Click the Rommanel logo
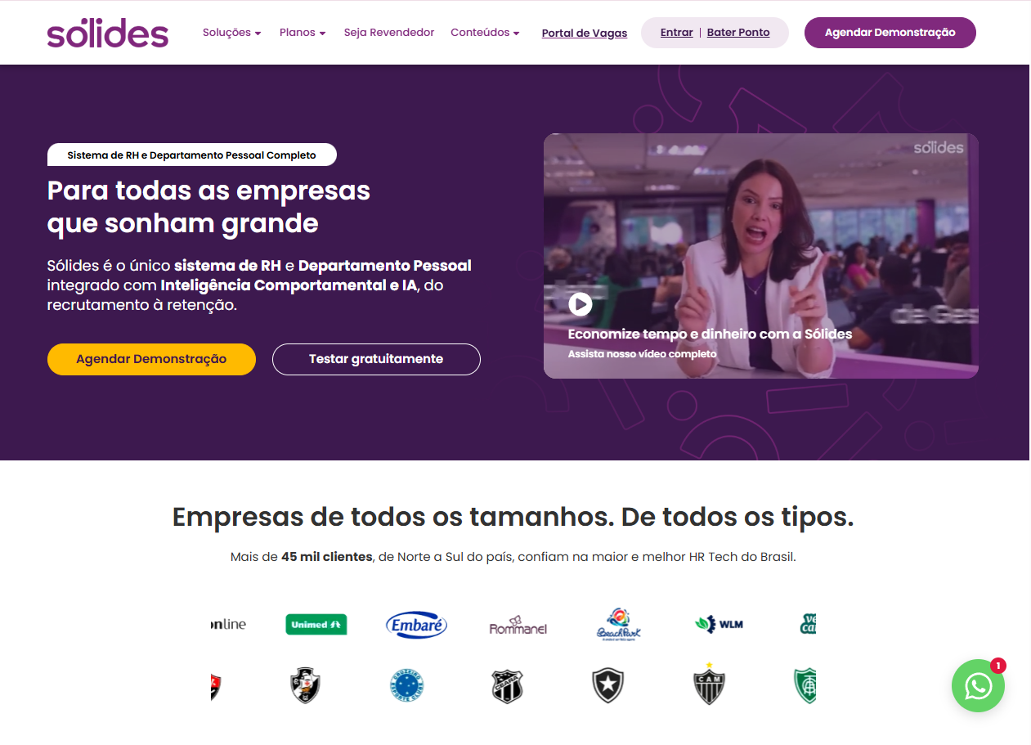Viewport: 1031px width, 745px height. click(518, 626)
